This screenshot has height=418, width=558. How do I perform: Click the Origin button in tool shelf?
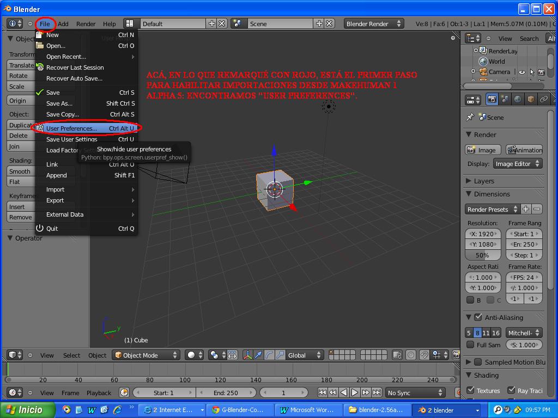tap(21, 101)
